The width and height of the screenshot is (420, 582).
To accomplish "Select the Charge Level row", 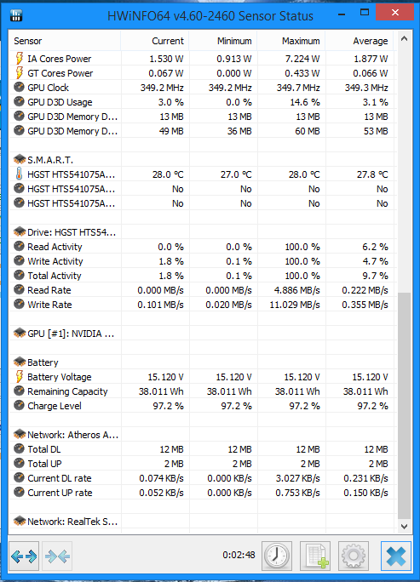I will [203, 406].
